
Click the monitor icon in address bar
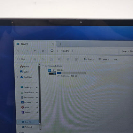click(x=52, y=51)
